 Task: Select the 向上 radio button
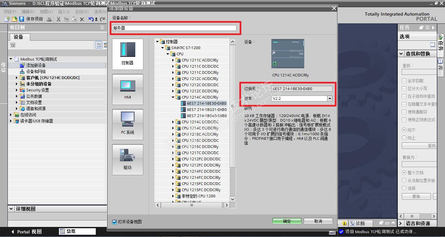click(x=404, y=138)
